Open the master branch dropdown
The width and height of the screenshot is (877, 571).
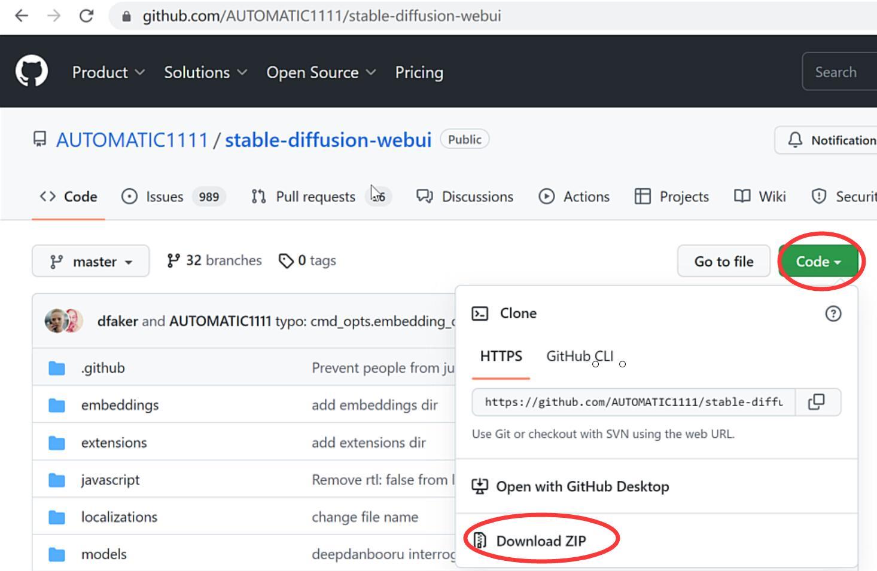(x=90, y=261)
